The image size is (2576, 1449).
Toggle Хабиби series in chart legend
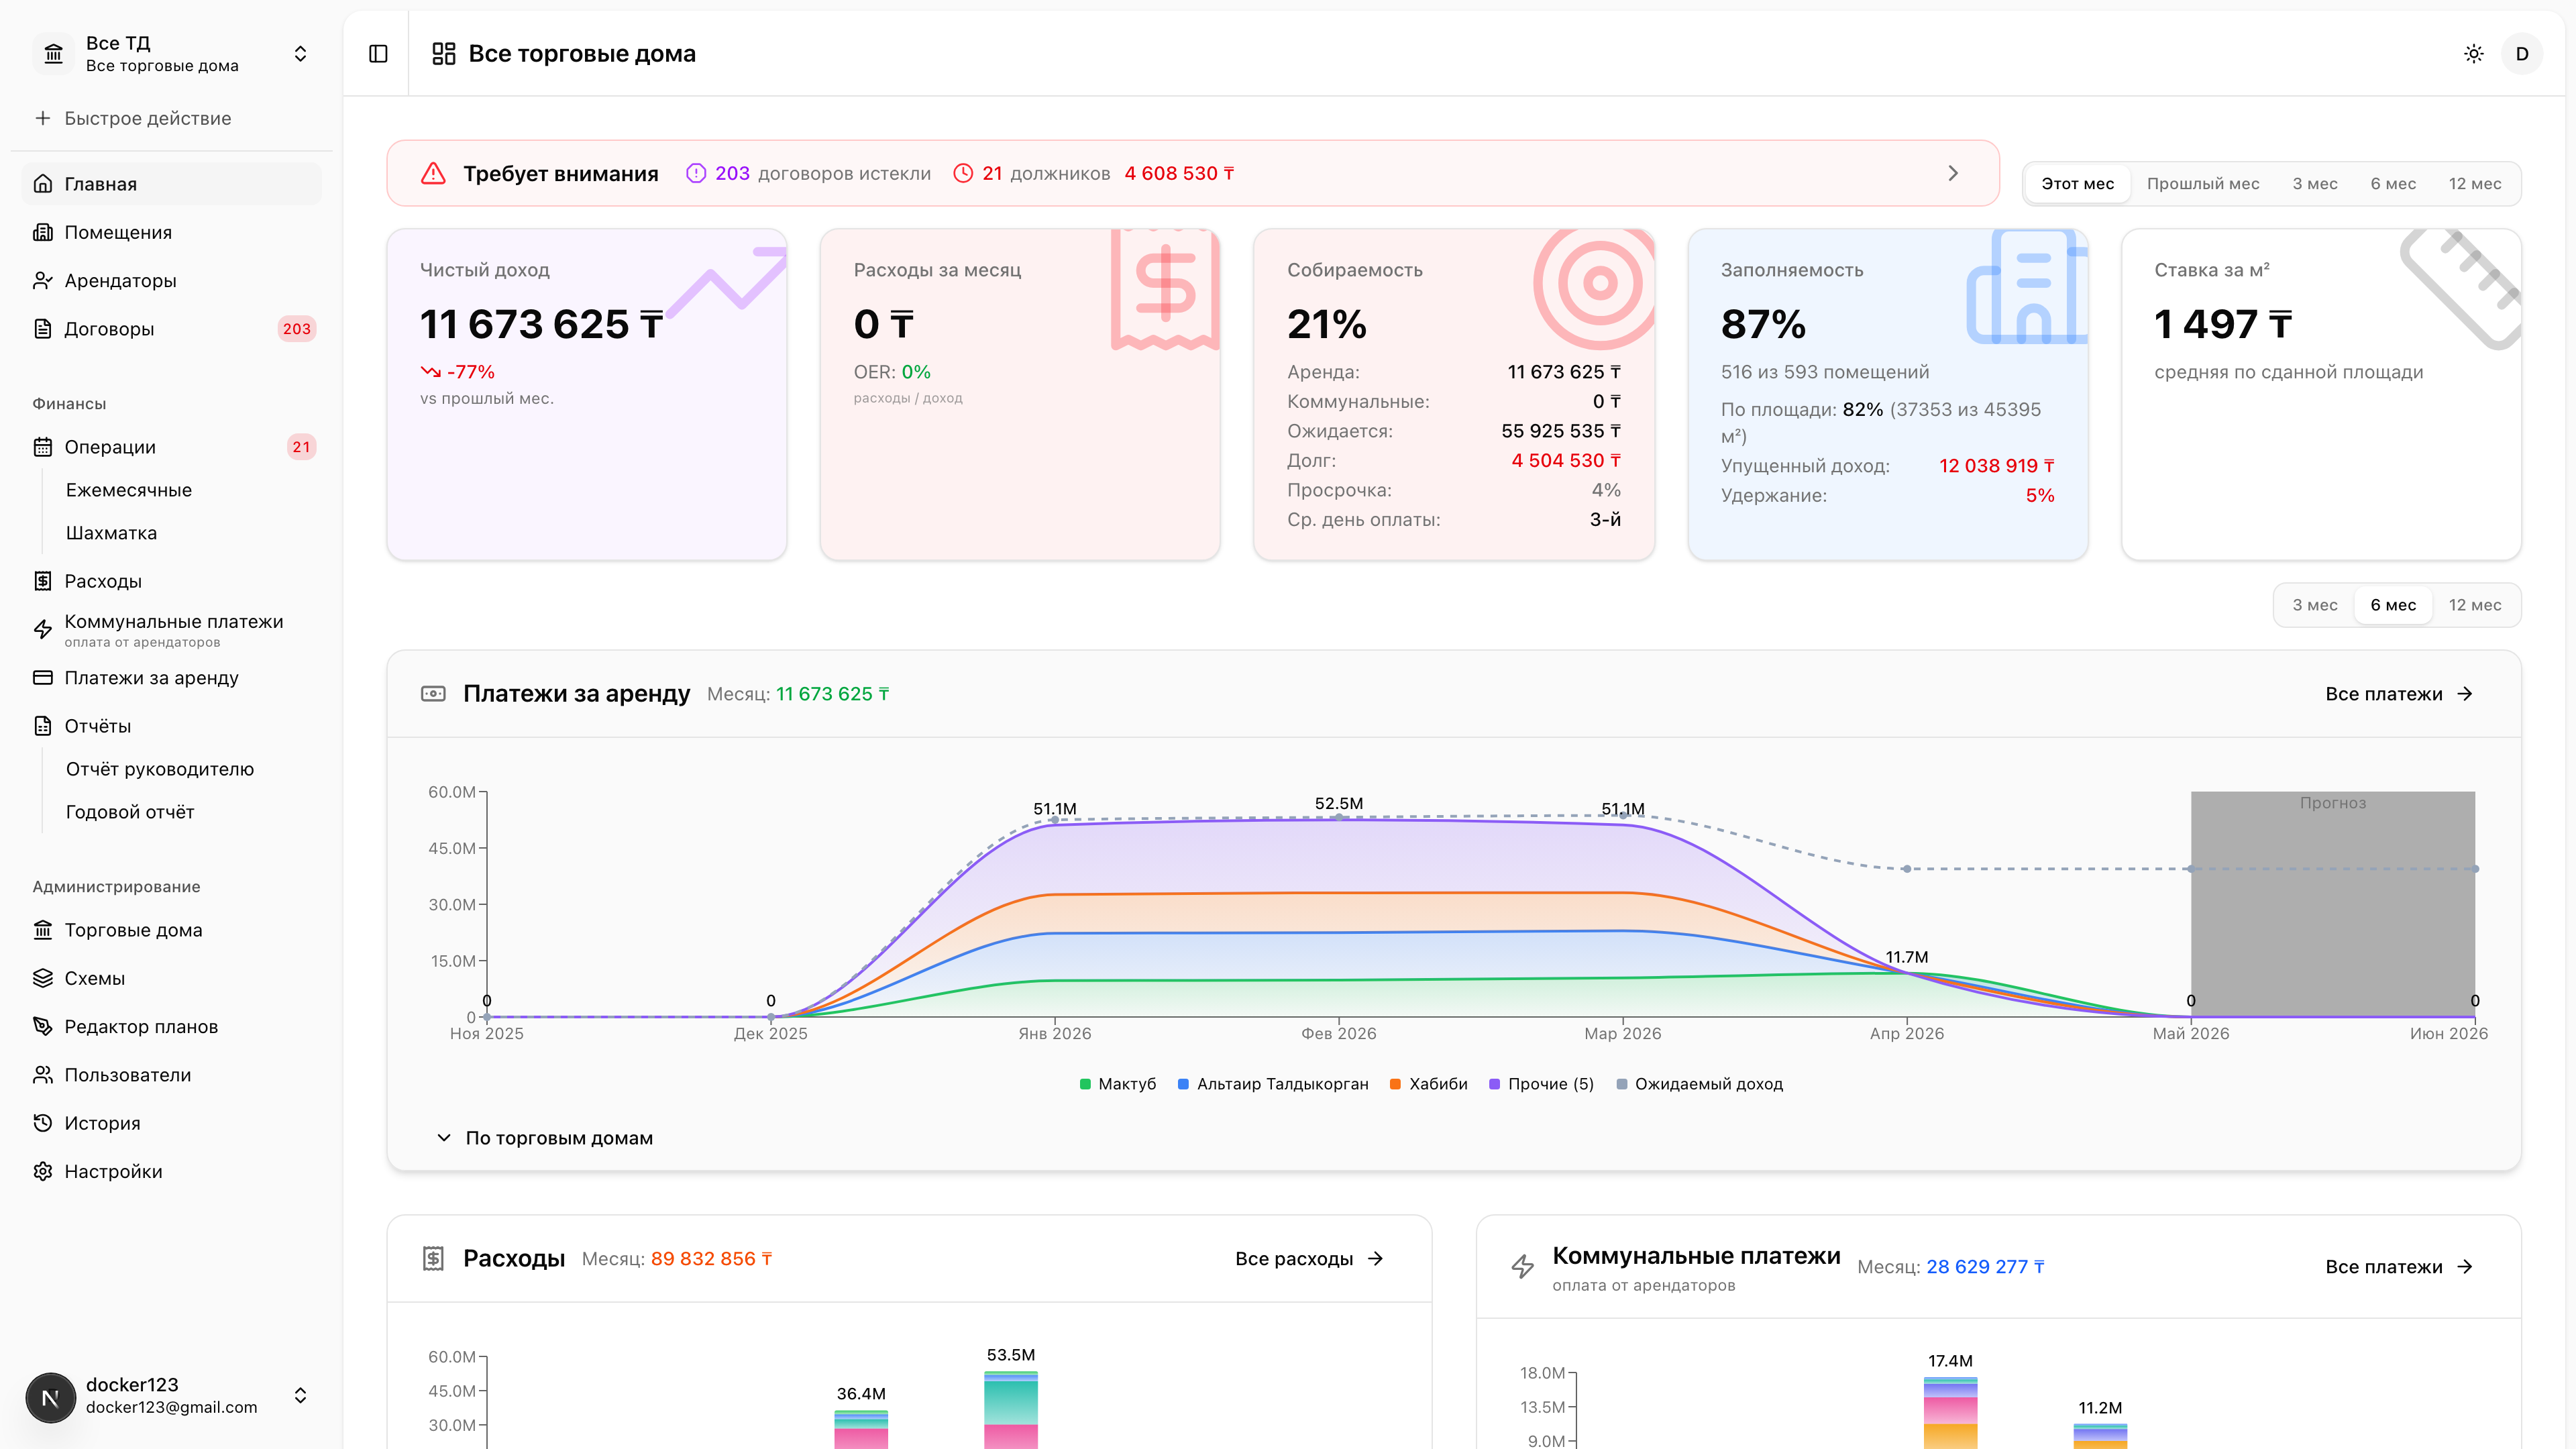(1428, 1084)
